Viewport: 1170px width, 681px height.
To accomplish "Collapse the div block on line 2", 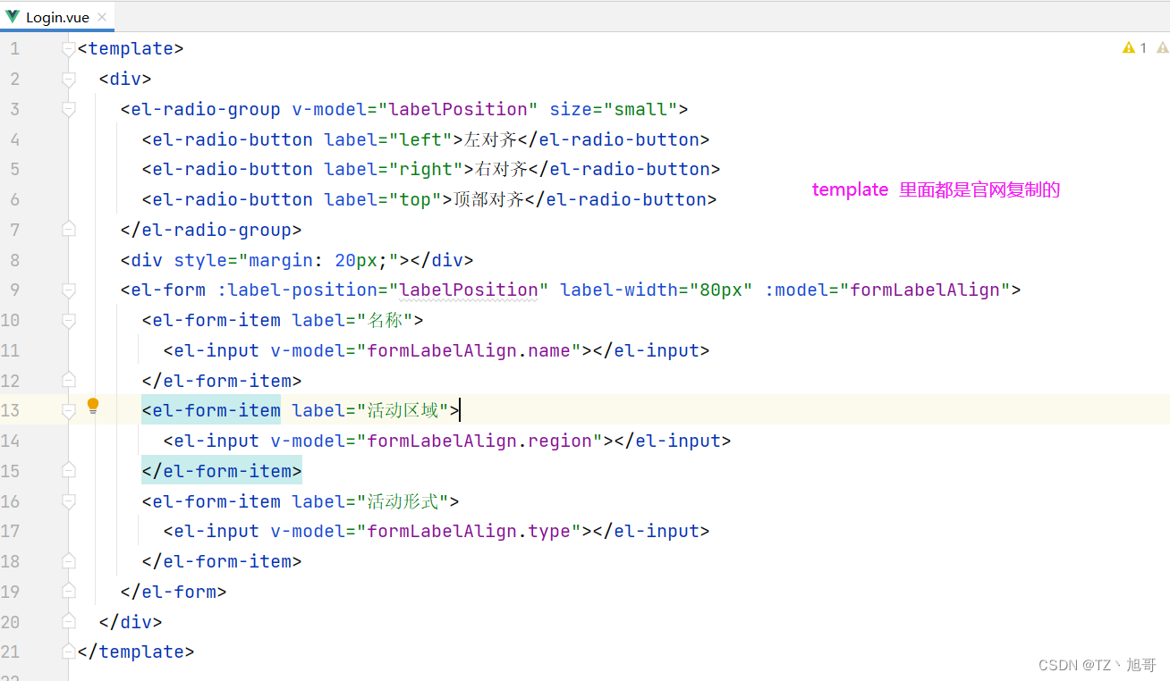I will click(69, 80).
